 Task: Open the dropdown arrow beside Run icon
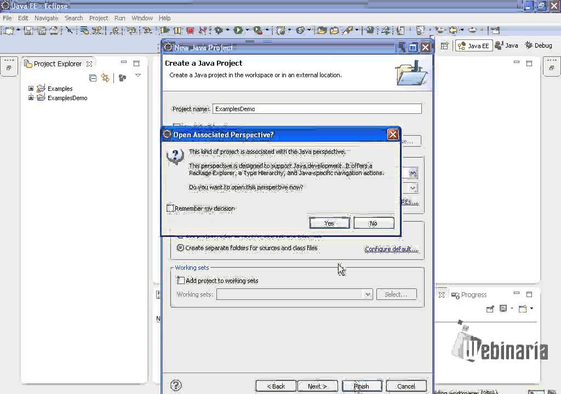coord(247,30)
